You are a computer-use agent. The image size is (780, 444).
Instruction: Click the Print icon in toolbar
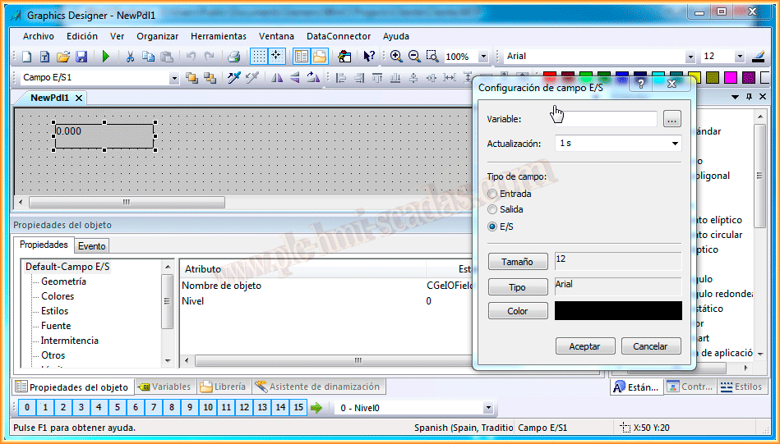pyautogui.click(x=233, y=57)
